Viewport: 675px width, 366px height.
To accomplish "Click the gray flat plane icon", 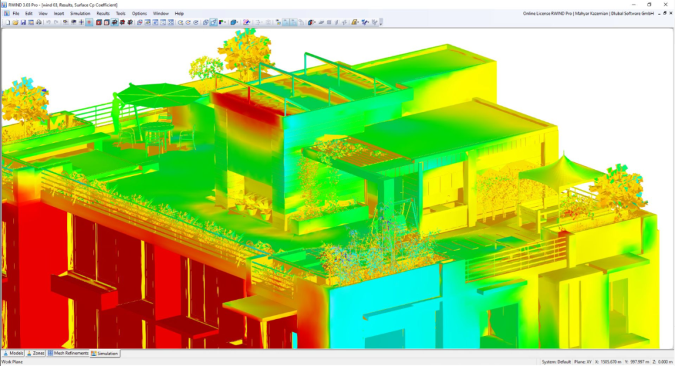I will pos(321,22).
